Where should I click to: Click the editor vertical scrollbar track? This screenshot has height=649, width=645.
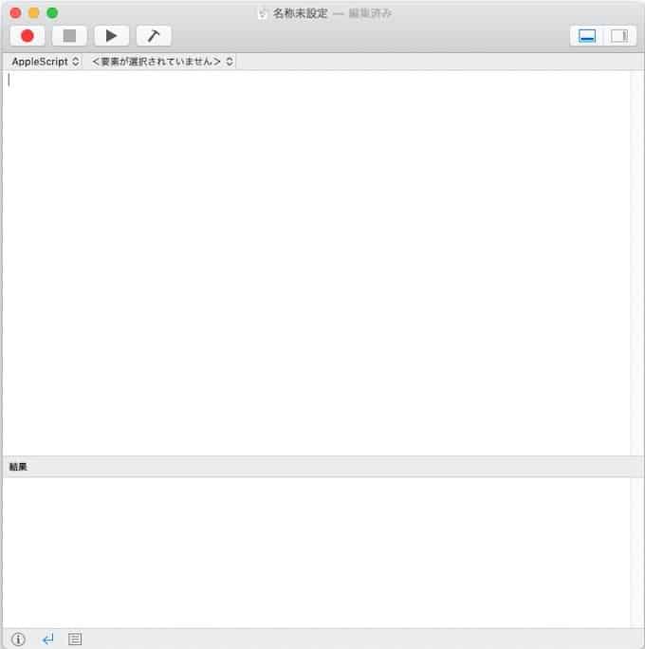tap(636, 263)
